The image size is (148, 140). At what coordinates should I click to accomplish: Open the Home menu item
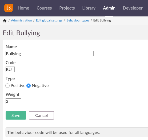pyautogui.click(x=23, y=8)
